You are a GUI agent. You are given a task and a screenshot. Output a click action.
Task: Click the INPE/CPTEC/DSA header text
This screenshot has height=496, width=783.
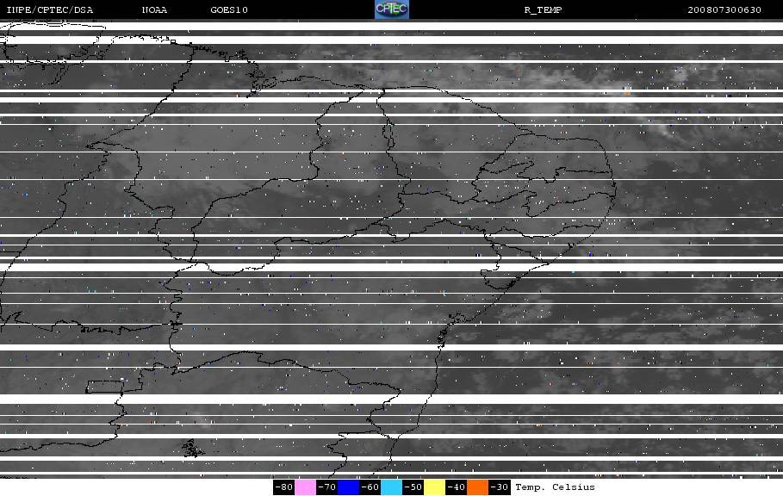coord(49,9)
